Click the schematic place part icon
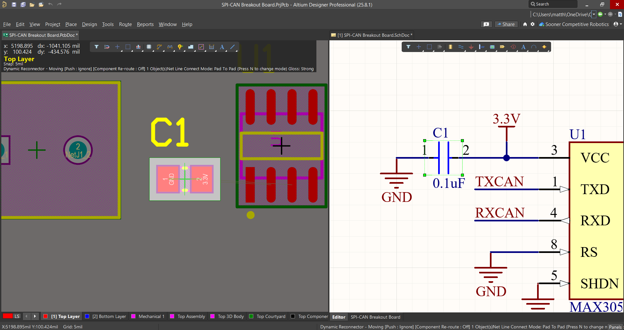The image size is (624, 330). (x=451, y=47)
